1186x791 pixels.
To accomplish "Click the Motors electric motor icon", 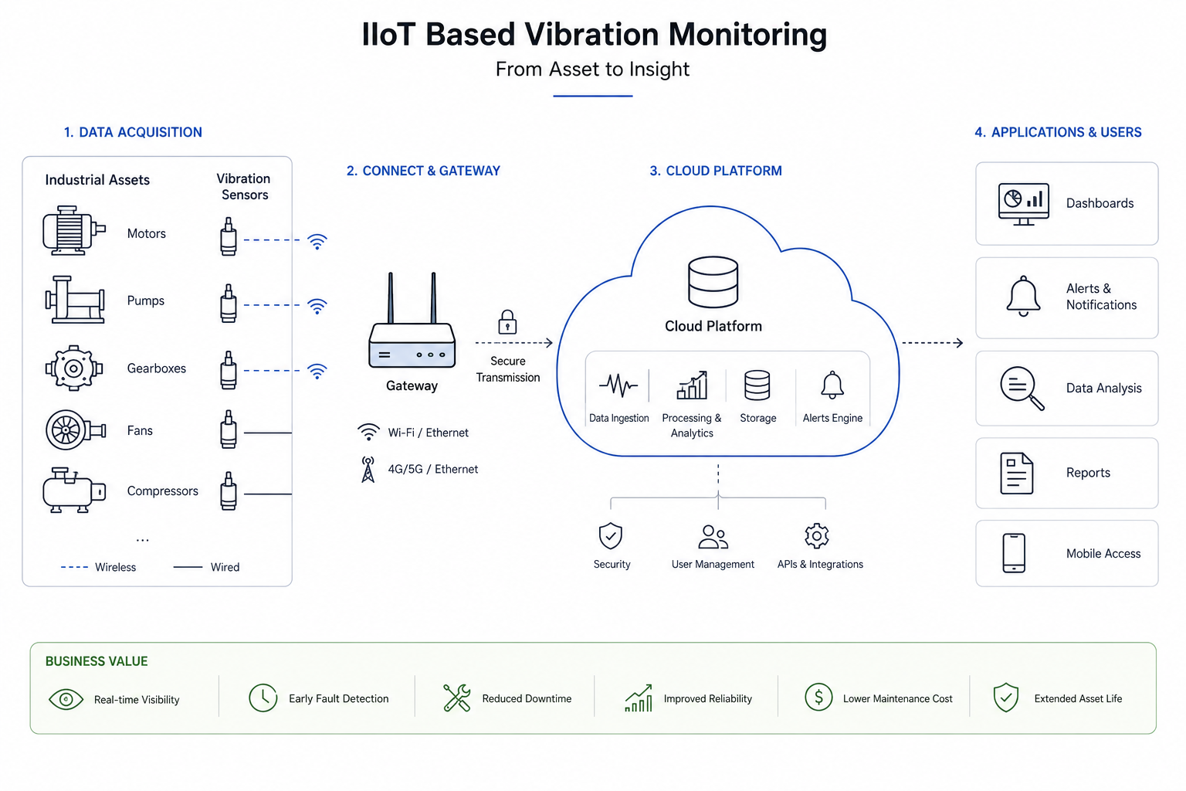I will coord(74,230).
